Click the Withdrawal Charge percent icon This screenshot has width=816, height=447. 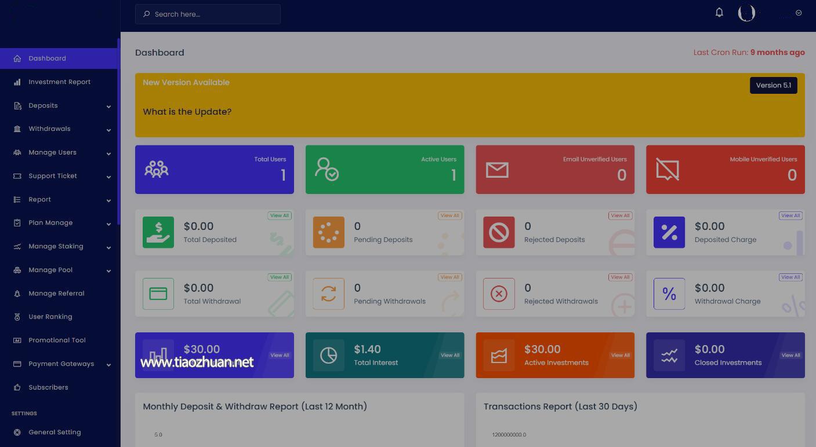tap(669, 294)
